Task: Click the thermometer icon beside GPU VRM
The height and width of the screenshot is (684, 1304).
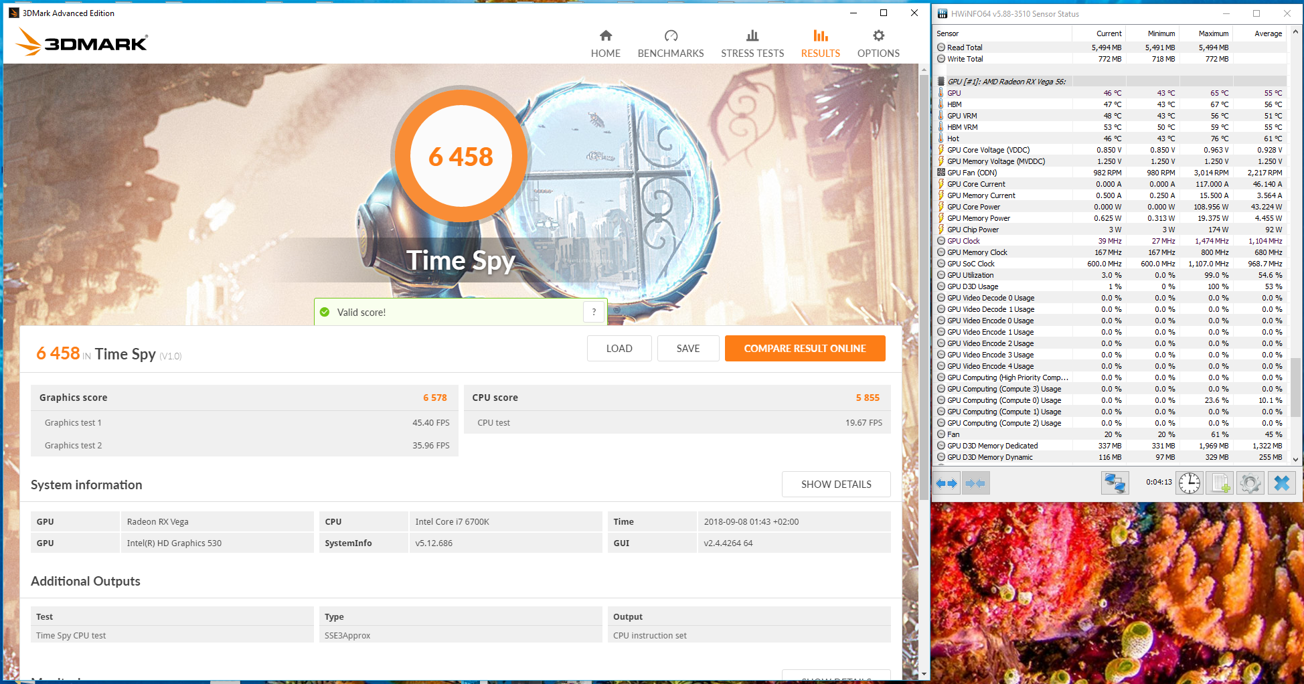Action: pos(941,116)
